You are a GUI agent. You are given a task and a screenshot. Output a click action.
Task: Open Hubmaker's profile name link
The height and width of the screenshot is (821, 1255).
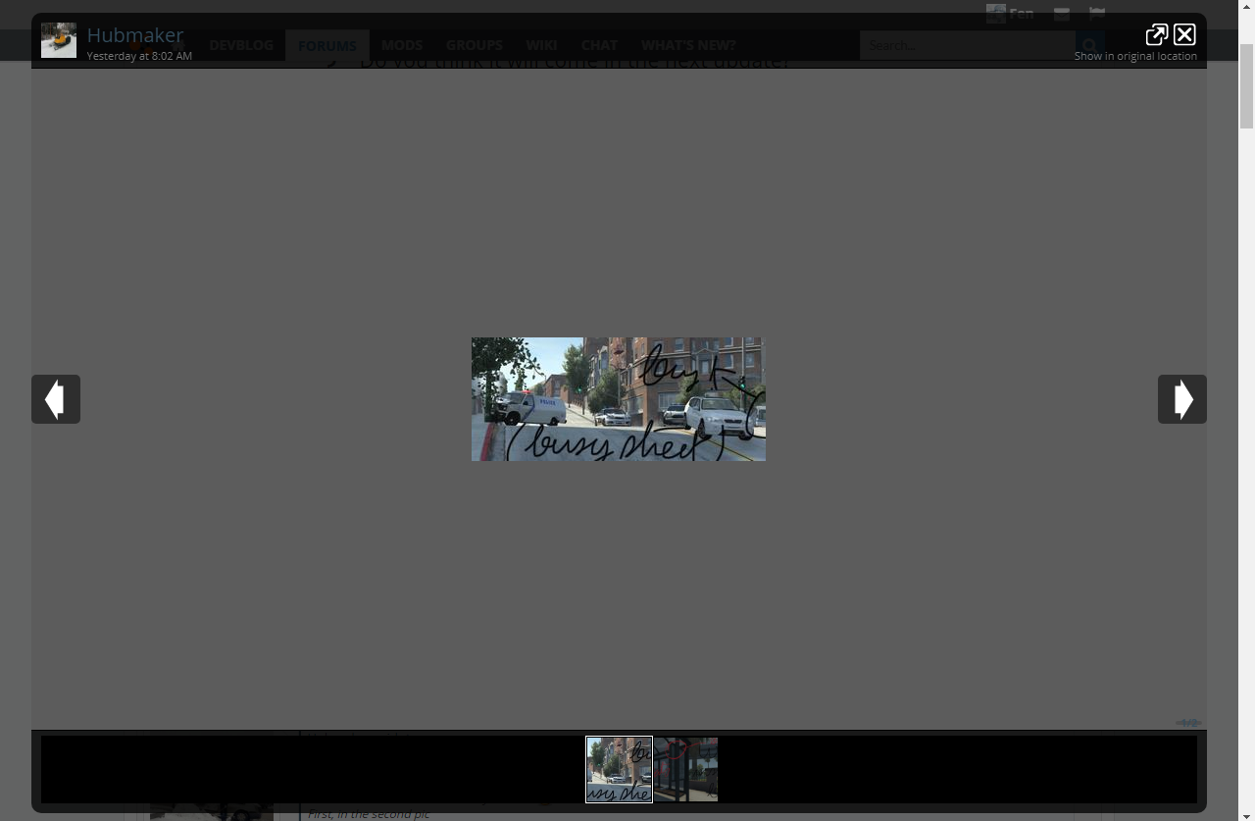[135, 35]
